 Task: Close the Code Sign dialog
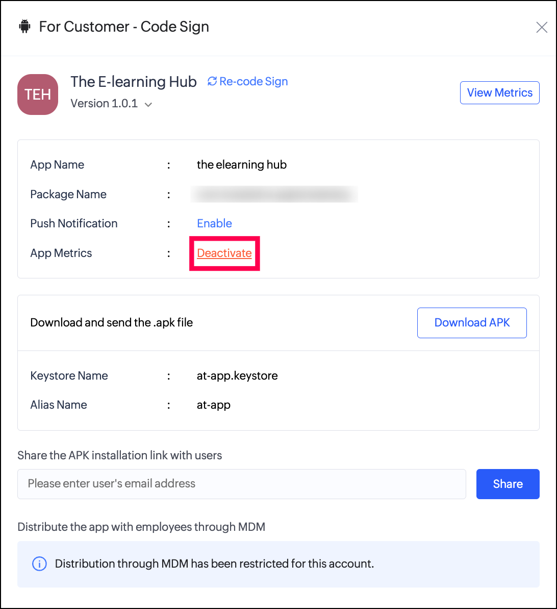coord(542,27)
